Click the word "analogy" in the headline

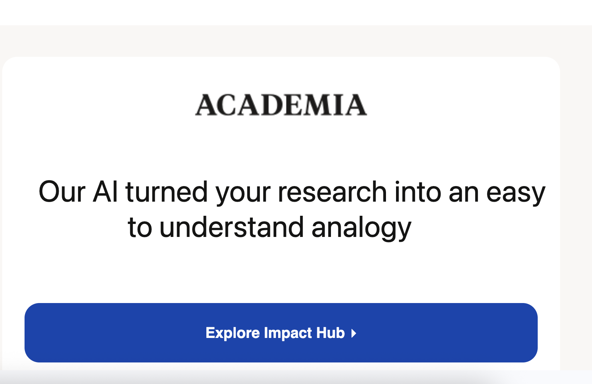point(361,228)
